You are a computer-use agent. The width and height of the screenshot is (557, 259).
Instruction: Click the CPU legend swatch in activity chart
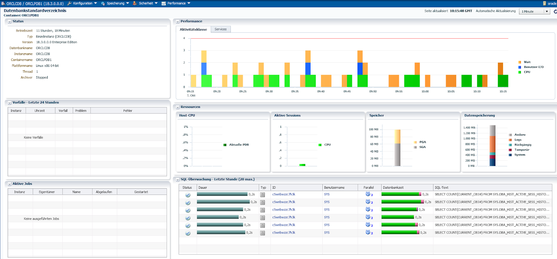coord(520,72)
